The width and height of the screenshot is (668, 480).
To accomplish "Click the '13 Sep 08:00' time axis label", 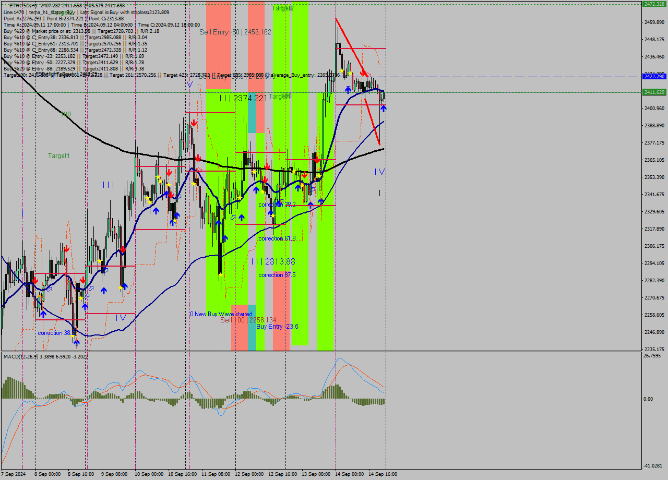I will pos(316,474).
